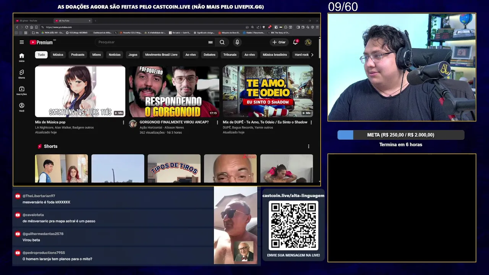The height and width of the screenshot is (275, 489).
Task: Select the Jogos filter chip
Action: pyautogui.click(x=133, y=55)
